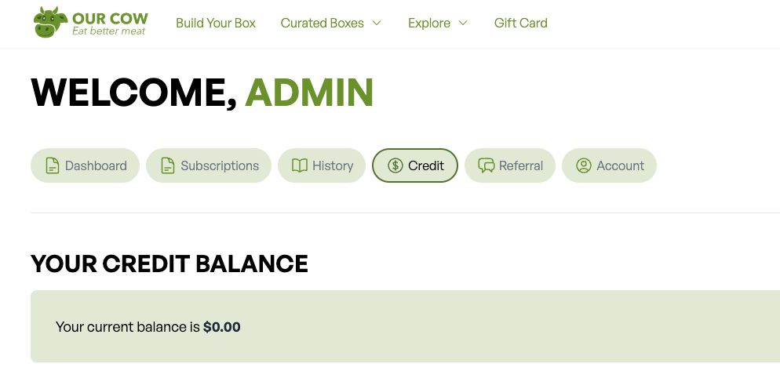Expand the Explore chevron arrow
The image size is (780, 378).
pyautogui.click(x=463, y=23)
